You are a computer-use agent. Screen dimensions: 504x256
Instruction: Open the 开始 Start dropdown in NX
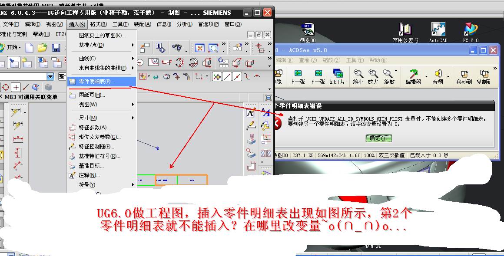coord(11,47)
